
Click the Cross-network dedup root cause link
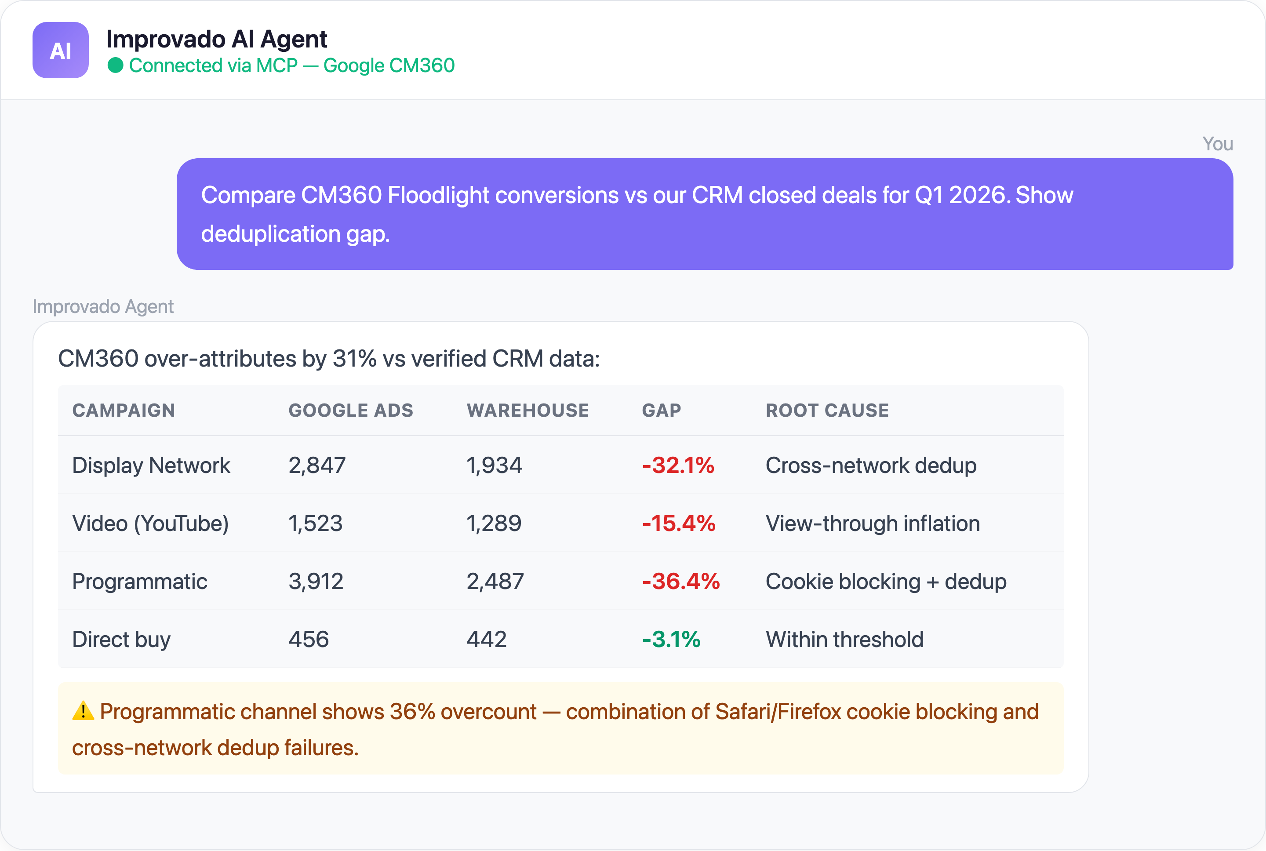point(870,465)
